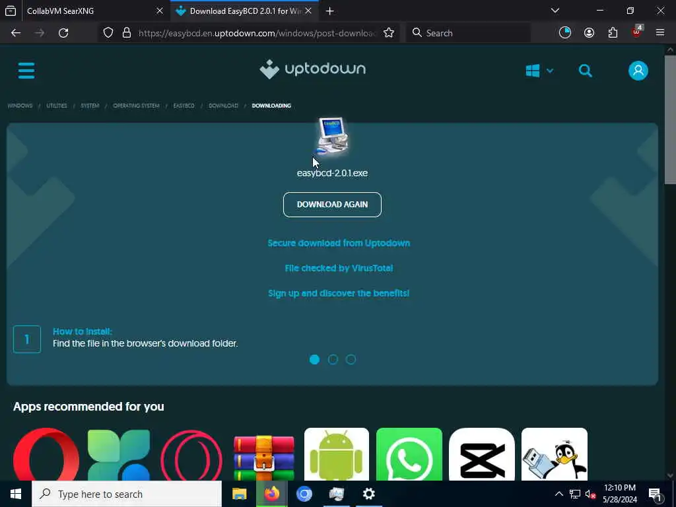Select the second install step dot
The image size is (676, 507).
[x=333, y=360]
